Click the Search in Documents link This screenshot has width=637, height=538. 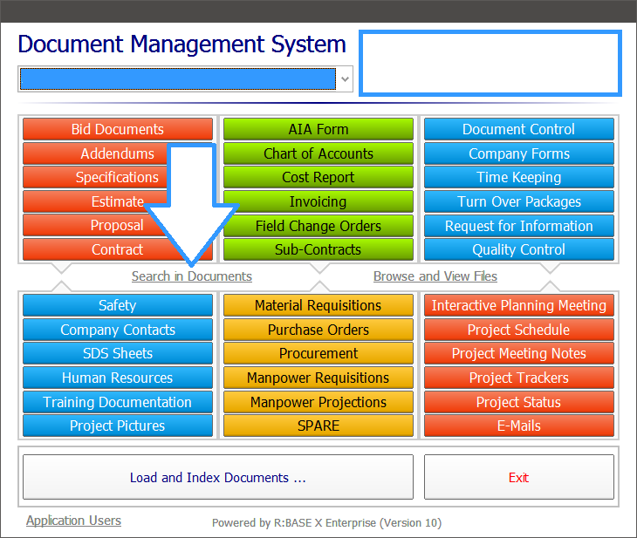(x=191, y=276)
